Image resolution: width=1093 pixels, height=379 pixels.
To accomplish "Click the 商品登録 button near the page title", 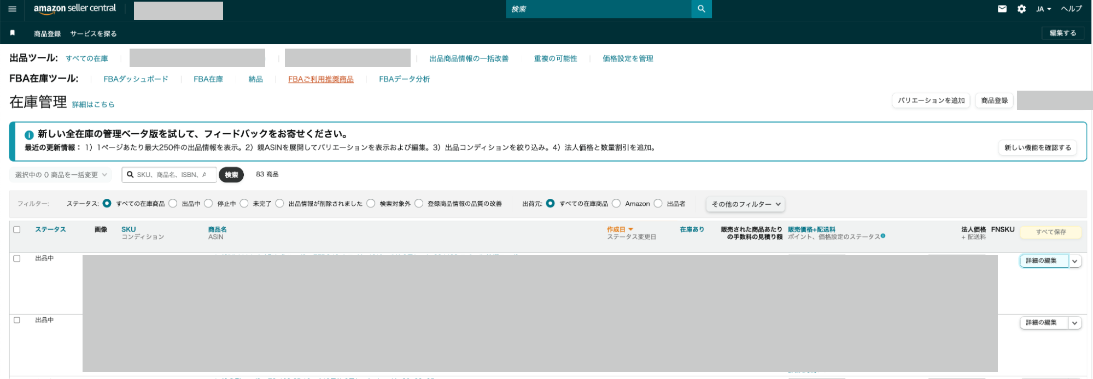I will pyautogui.click(x=994, y=100).
